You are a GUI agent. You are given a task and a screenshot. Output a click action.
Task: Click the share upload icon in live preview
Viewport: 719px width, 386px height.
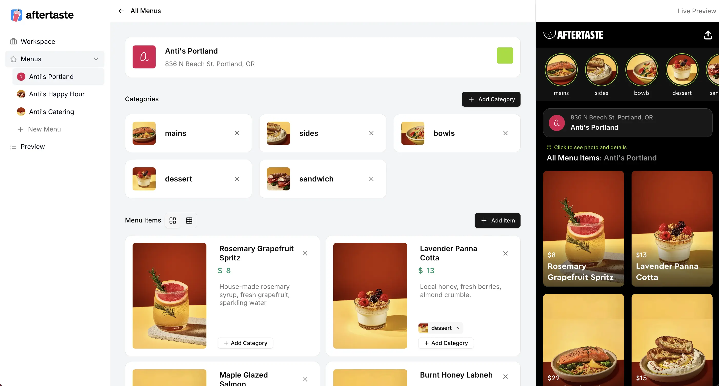(708, 35)
